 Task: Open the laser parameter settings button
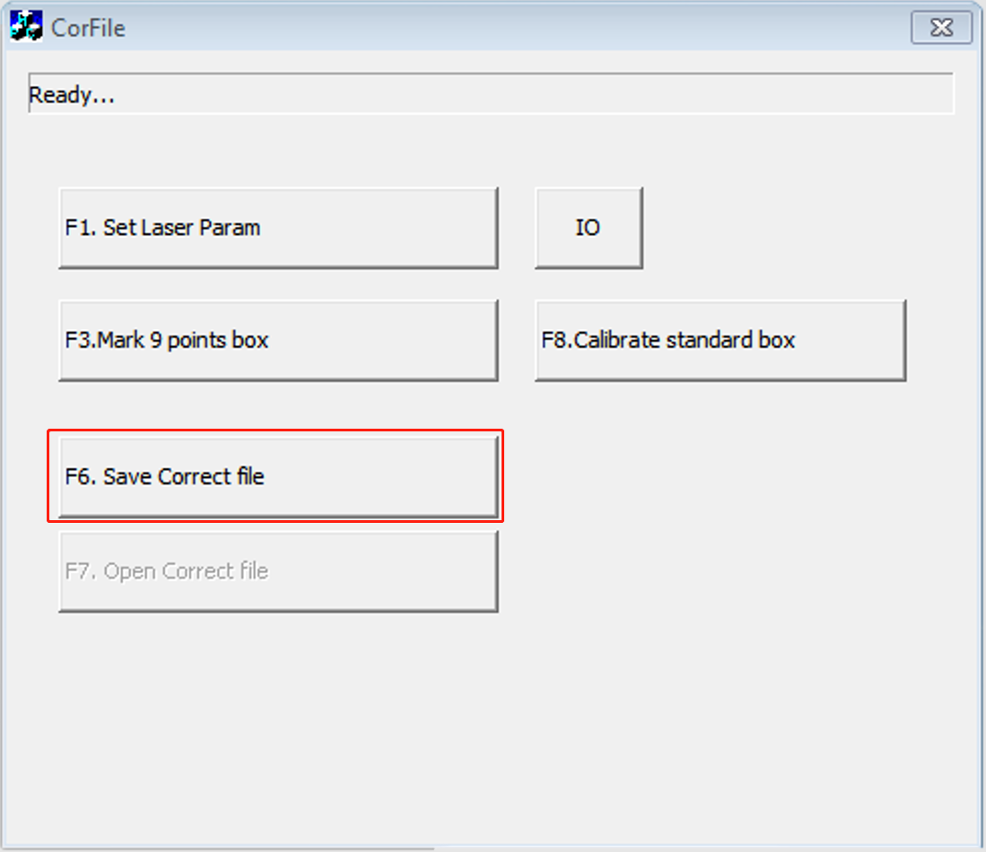[278, 228]
